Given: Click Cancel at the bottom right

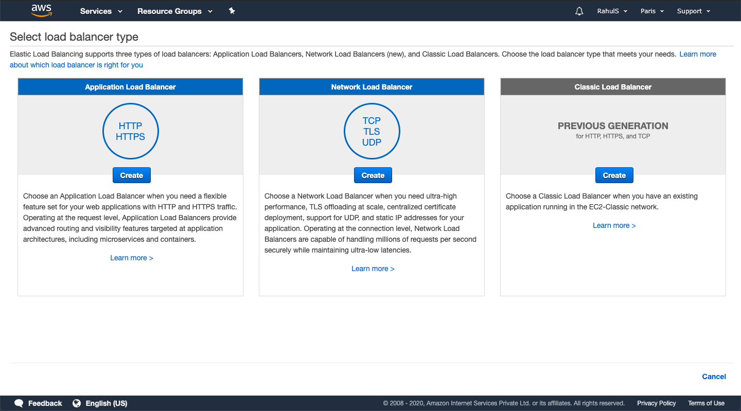Looking at the screenshot, I should (x=714, y=376).
